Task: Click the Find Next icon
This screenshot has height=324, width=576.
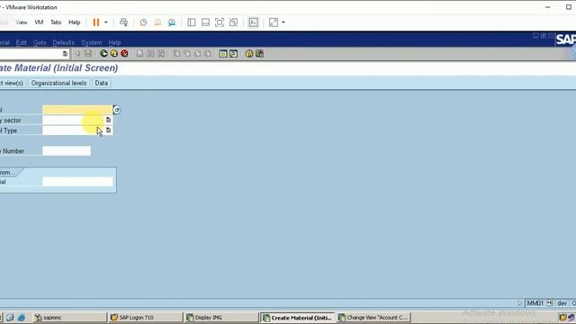Action: coord(161,54)
